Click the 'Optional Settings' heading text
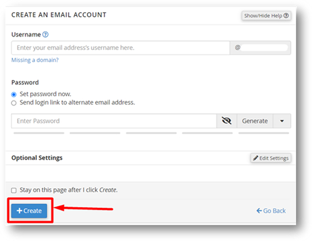312x241 pixels. pos(37,158)
